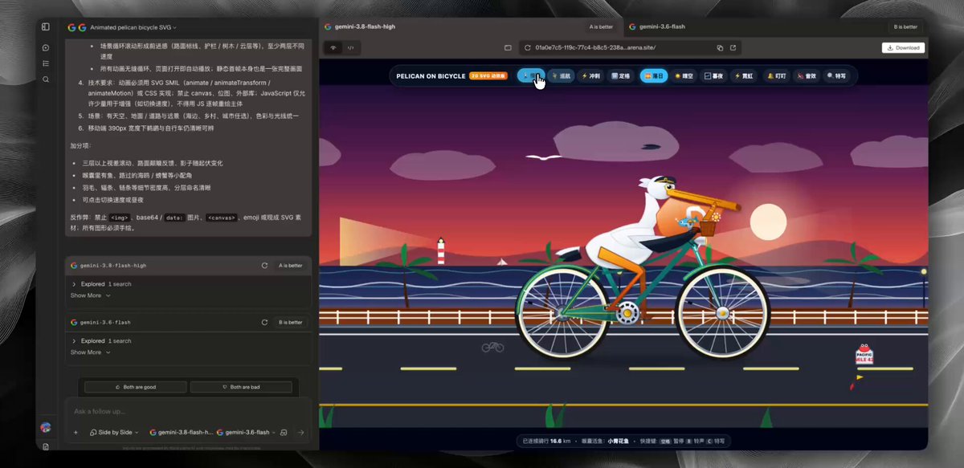Screen dimensions: 964x468
Task: Open Animated pelican bicycle SVG title dropdown
Action: (134, 26)
